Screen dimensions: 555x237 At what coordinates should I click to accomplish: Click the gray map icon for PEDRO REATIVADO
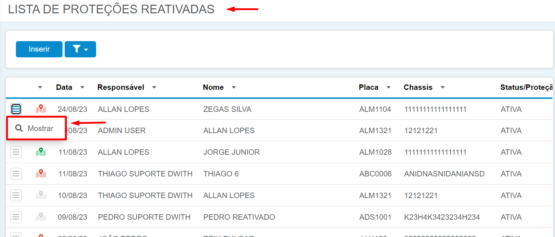click(41, 217)
